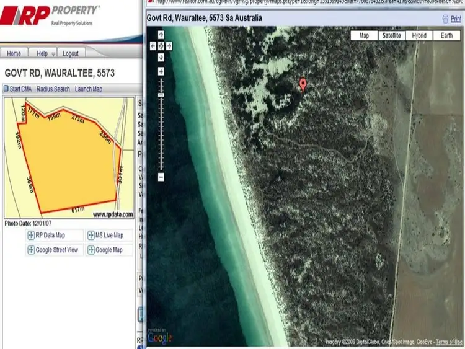This screenshot has width=465, height=349.
Task: Click the zoom slider handle
Action: point(161,95)
